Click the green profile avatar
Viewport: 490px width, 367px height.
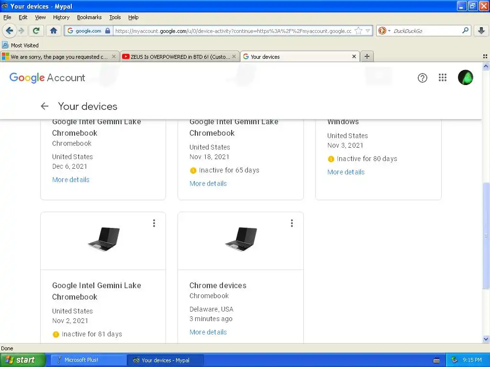coord(465,77)
